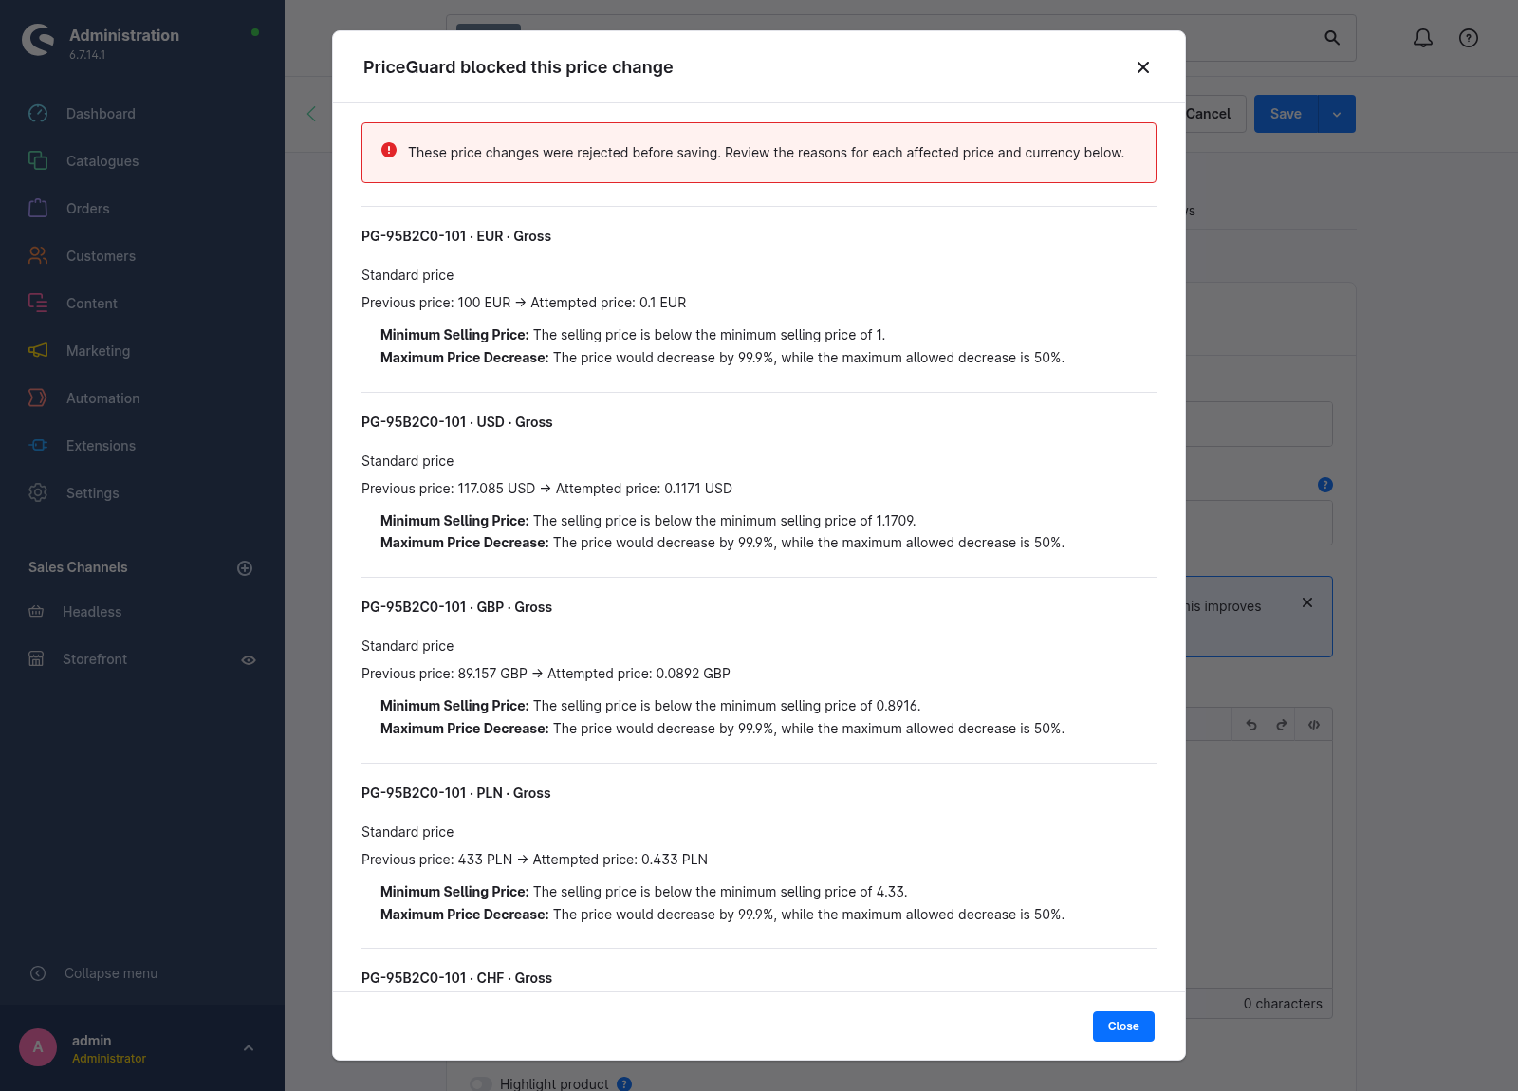Image resolution: width=1518 pixels, height=1091 pixels.
Task: Click the redo icon in text editor
Action: tap(1282, 725)
